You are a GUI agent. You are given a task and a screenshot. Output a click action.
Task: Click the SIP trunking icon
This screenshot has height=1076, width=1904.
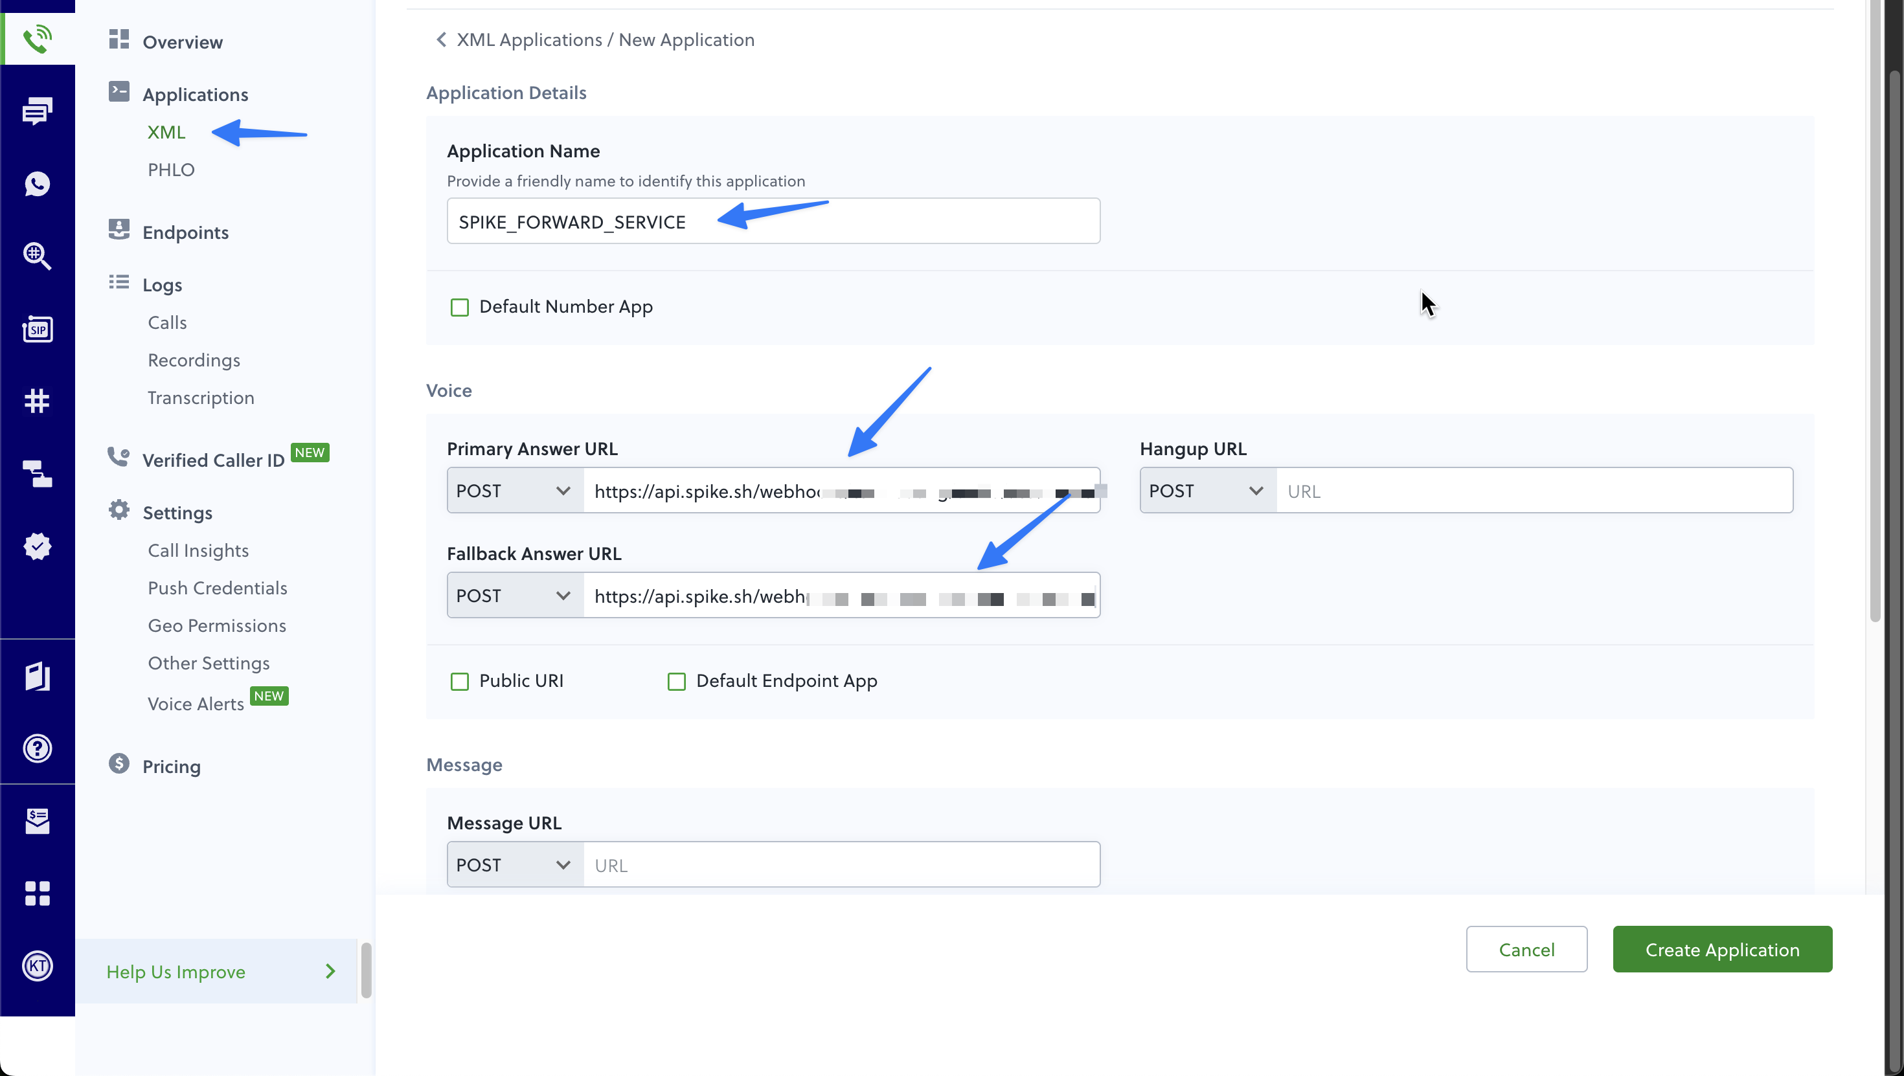(37, 328)
